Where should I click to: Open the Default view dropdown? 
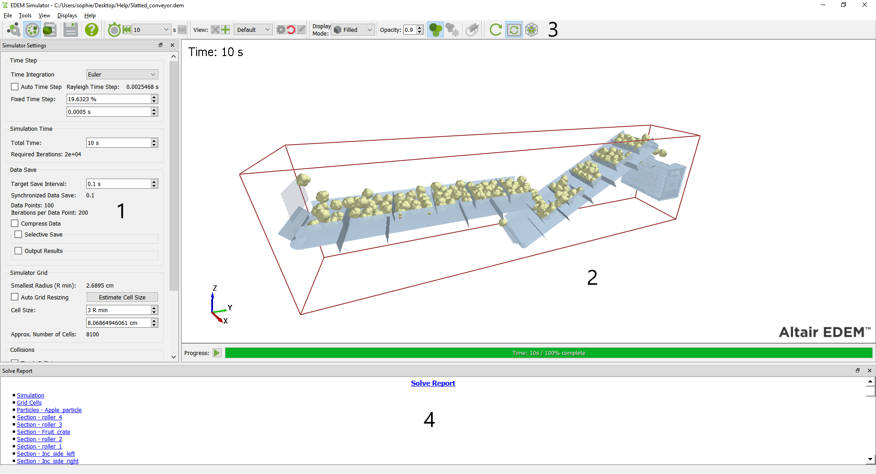tap(253, 30)
